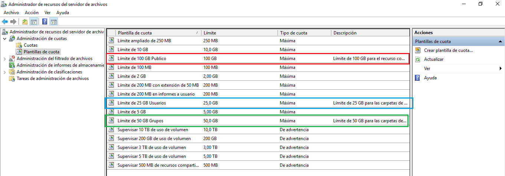
Task: Collapse the Administración de cuotas node
Action: (4, 39)
